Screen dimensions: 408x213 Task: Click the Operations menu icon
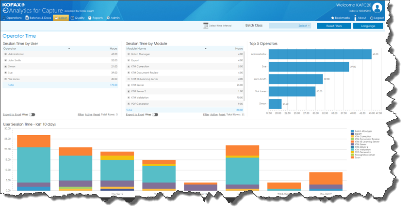(4, 18)
